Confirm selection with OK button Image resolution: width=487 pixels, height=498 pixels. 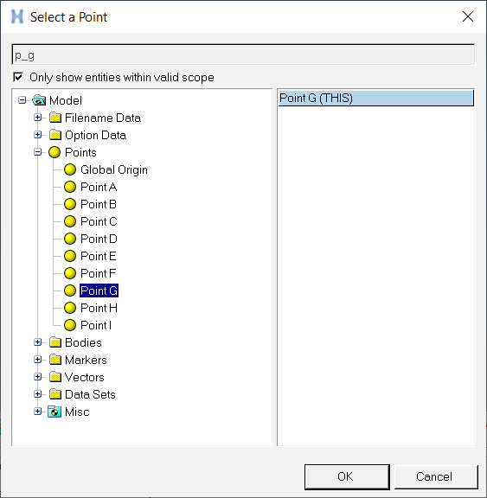pyautogui.click(x=347, y=476)
